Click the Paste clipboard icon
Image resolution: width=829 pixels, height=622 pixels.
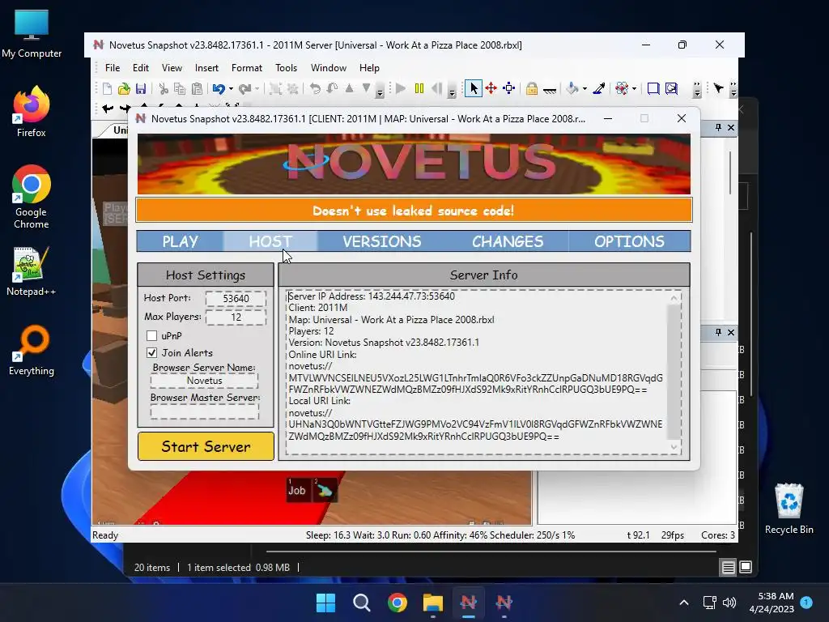(x=197, y=88)
